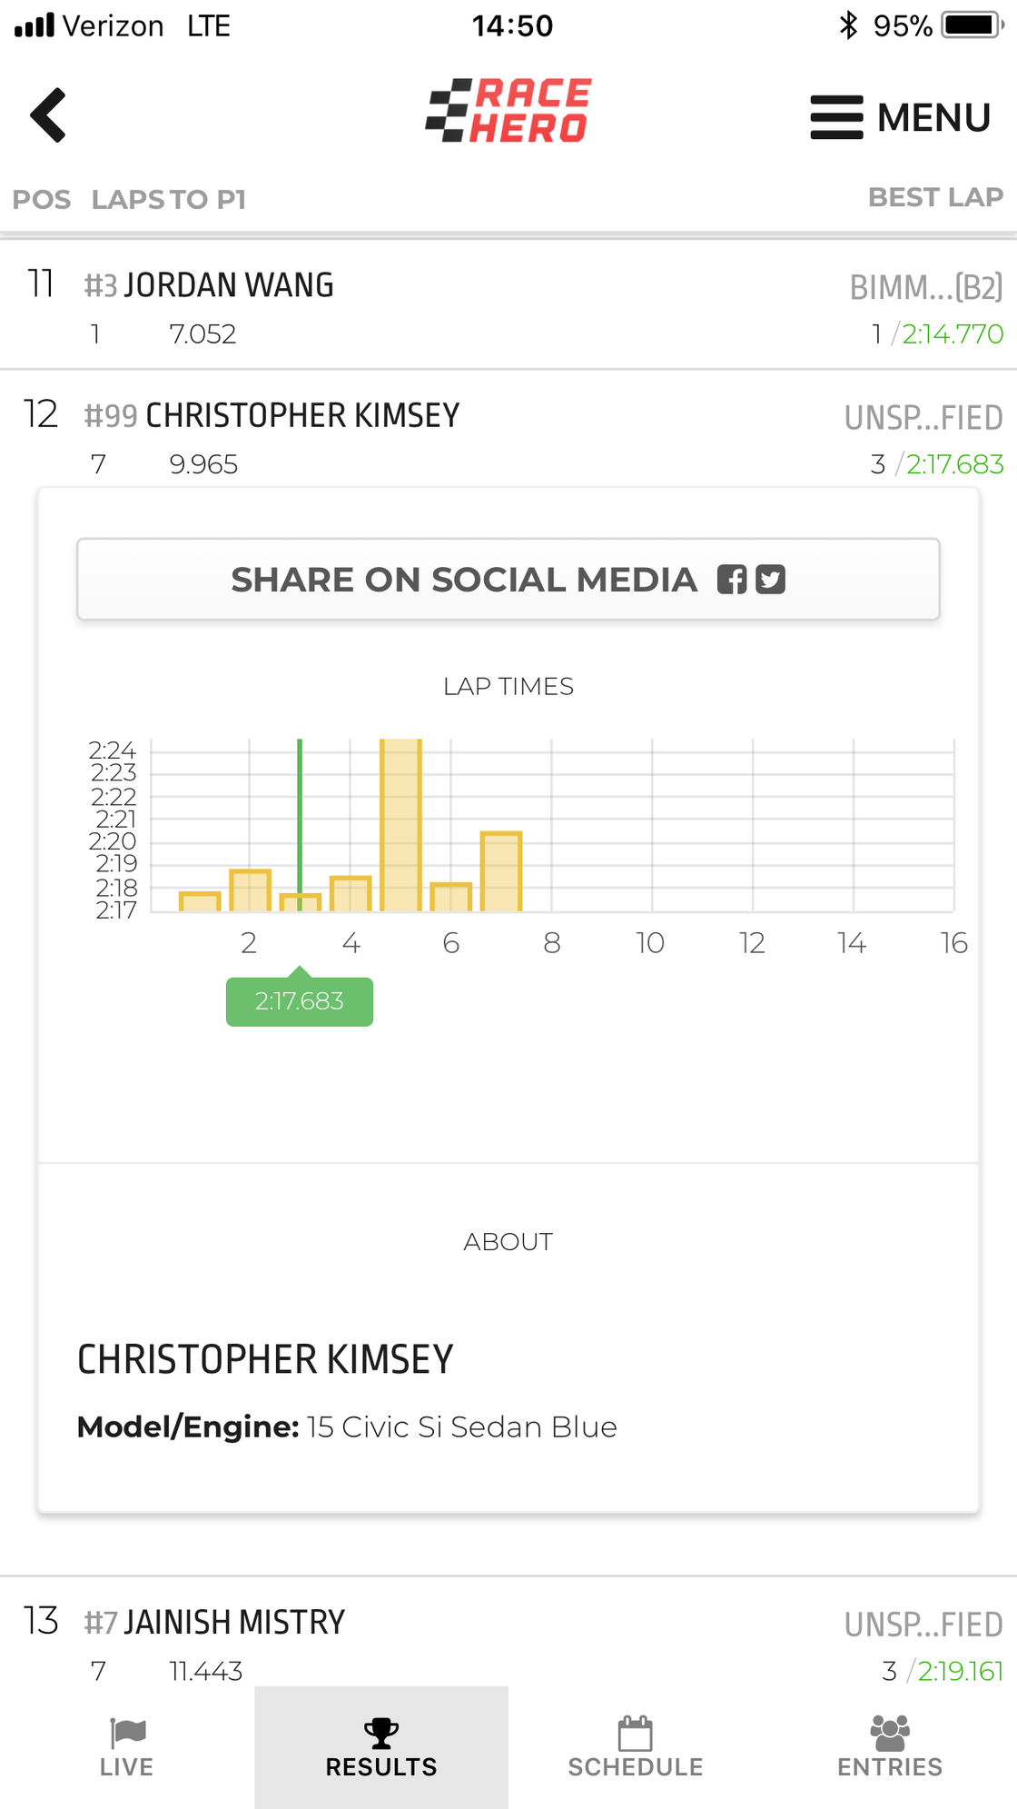Tap the back arrow icon
The image size is (1017, 1809).
coord(48,115)
